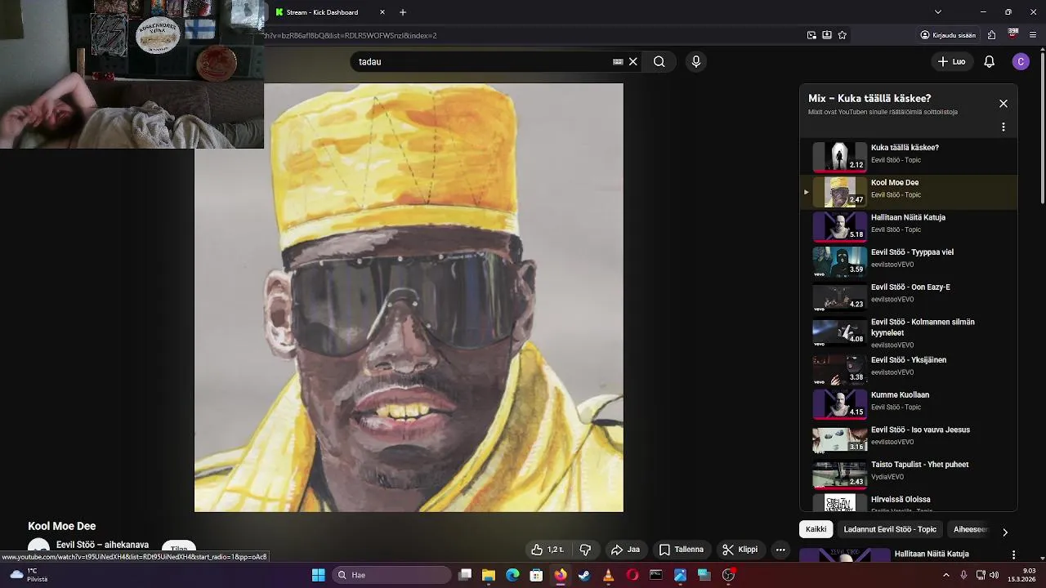Open Firefox from the taskbar
Image resolution: width=1046 pixels, height=588 pixels.
click(x=561, y=575)
